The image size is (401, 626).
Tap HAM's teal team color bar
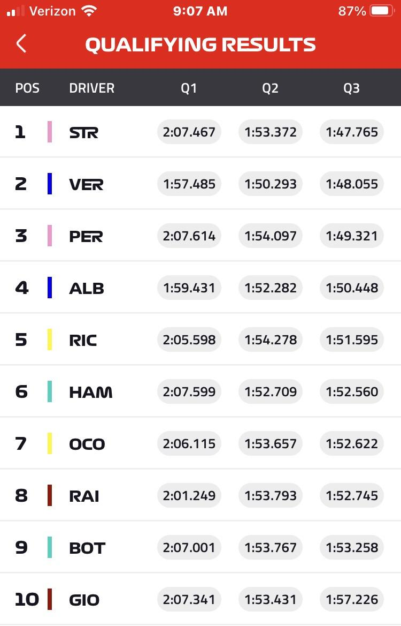[x=50, y=391]
